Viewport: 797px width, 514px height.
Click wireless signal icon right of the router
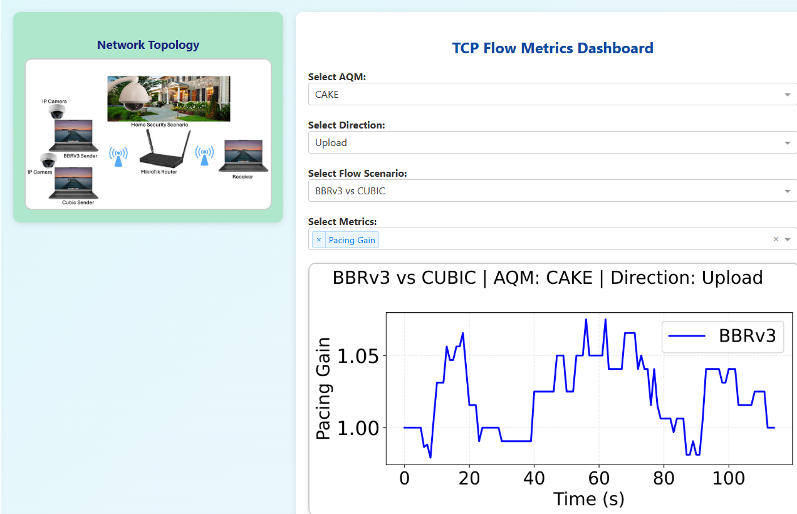click(x=204, y=157)
